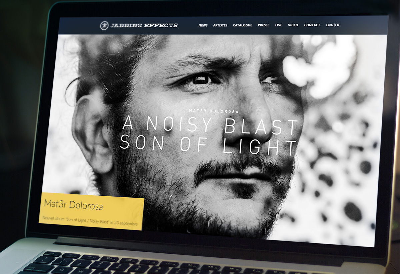The height and width of the screenshot is (274, 400).
Task: Open the Catalogue section
Action: pyautogui.click(x=242, y=25)
